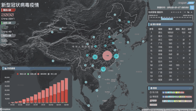This screenshot has width=196, height=111.
Task: Click the cyan cluster circle over Guangdong
Action: coord(103,69)
